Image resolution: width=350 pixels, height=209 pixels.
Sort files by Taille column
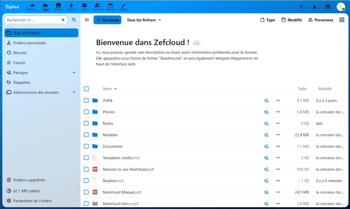(x=302, y=89)
